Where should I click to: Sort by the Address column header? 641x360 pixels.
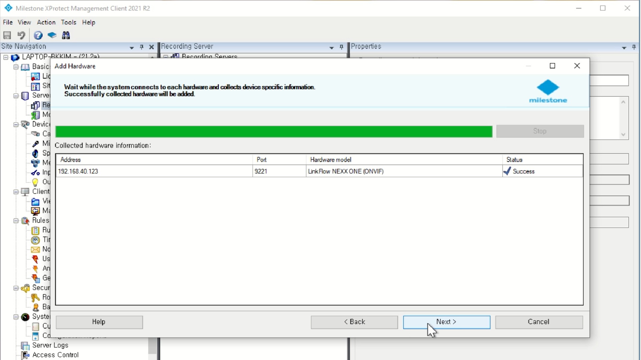(x=154, y=160)
